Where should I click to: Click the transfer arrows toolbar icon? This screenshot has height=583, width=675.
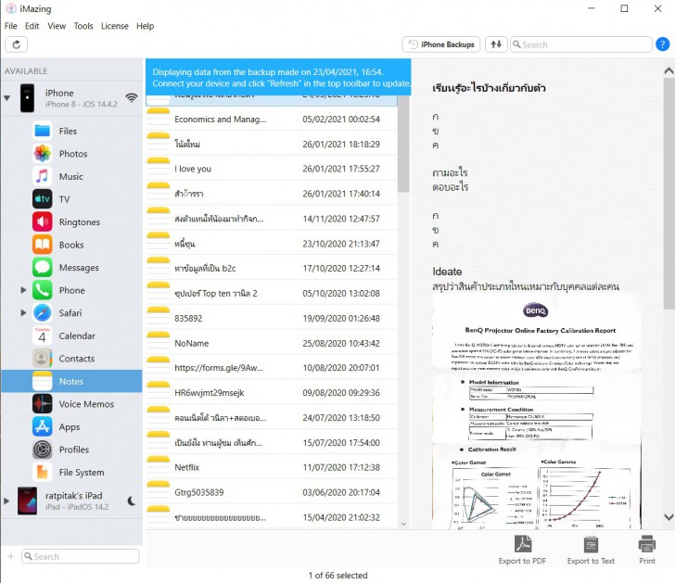(496, 44)
